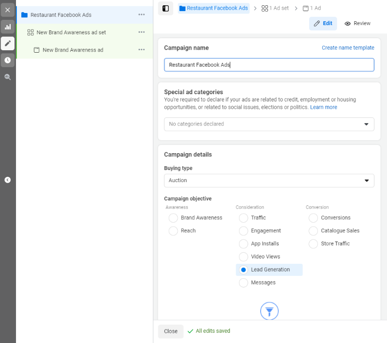The height and width of the screenshot is (343, 387).
Task: Open the special ad categories dropdown
Action: (269, 124)
